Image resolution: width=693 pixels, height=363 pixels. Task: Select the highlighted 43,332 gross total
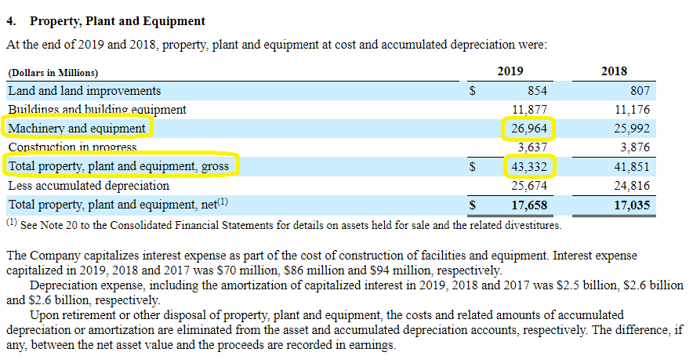(x=529, y=166)
